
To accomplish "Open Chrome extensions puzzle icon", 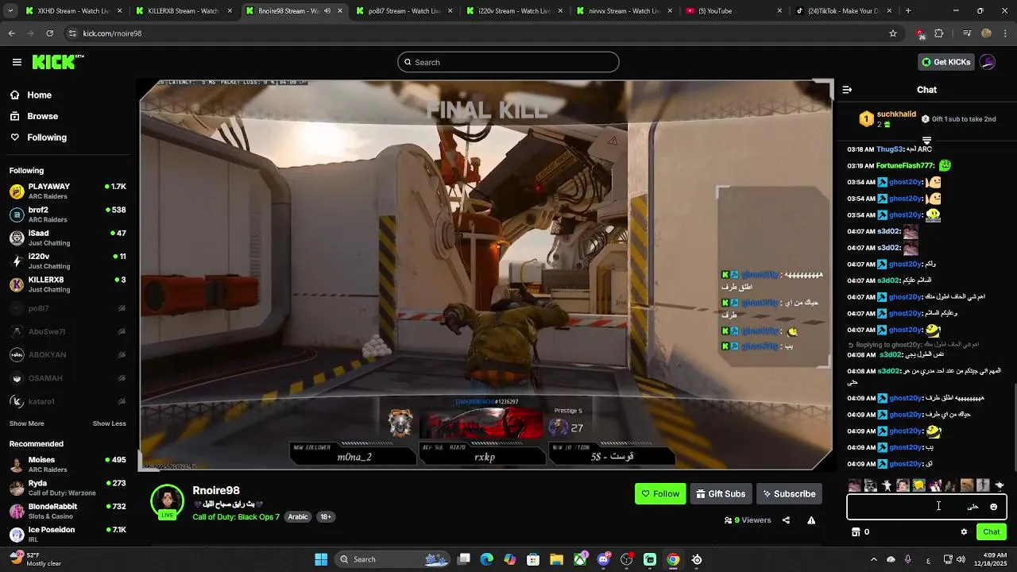I will (x=939, y=33).
